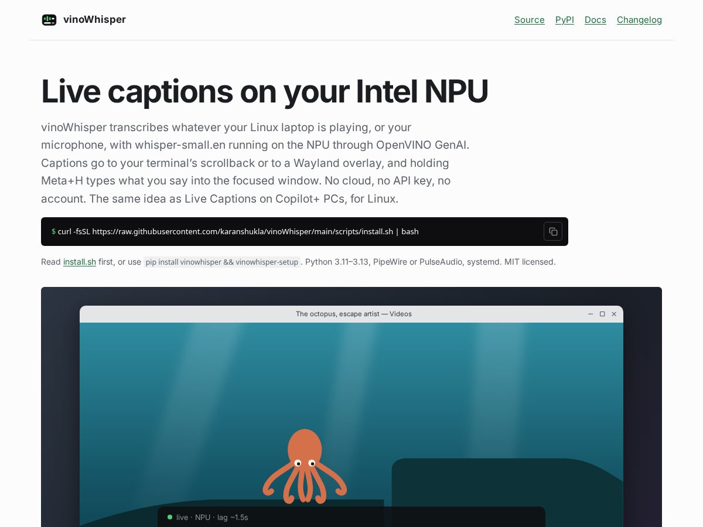This screenshot has width=703, height=527.
Task: Minimize the octopus Videos window
Action: coord(591,314)
